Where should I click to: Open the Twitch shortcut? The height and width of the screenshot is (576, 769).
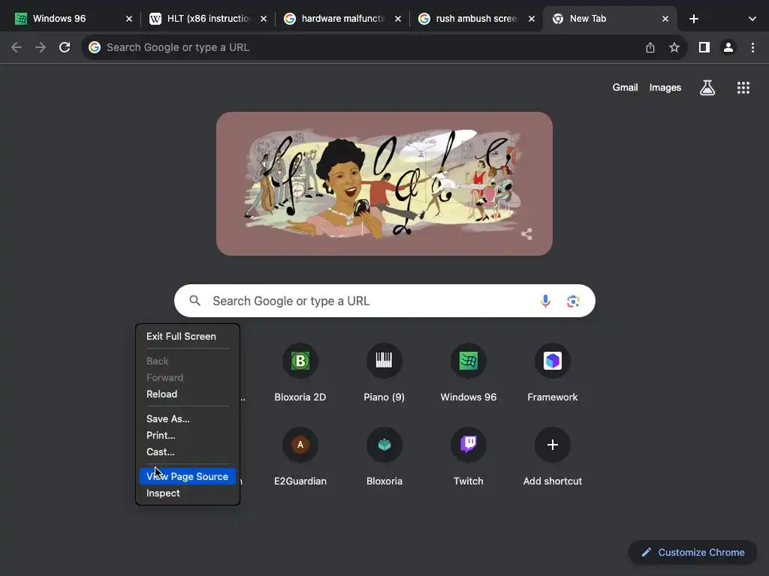pyautogui.click(x=469, y=457)
